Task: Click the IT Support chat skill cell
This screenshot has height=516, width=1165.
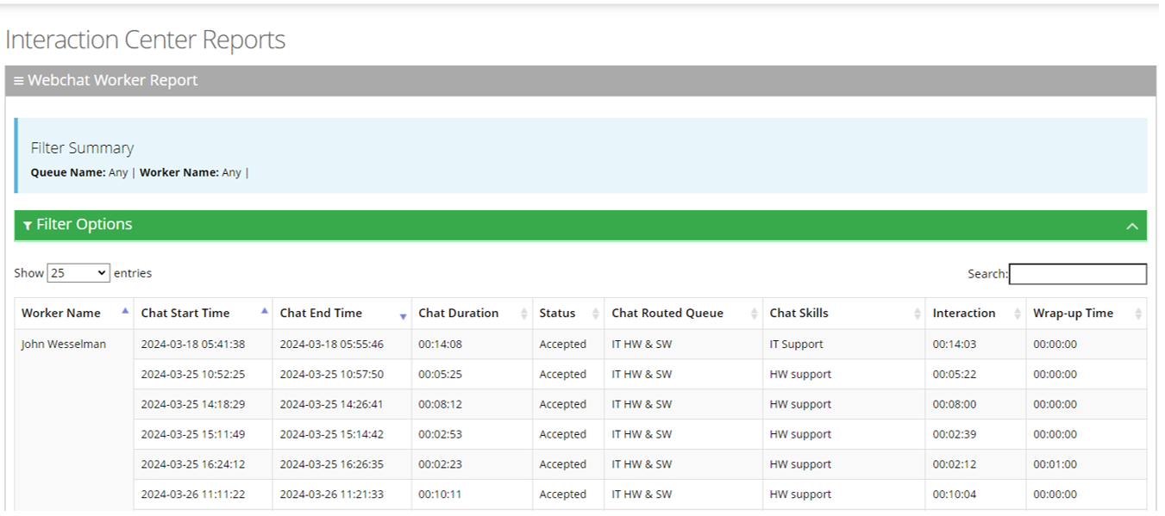Action: click(796, 345)
